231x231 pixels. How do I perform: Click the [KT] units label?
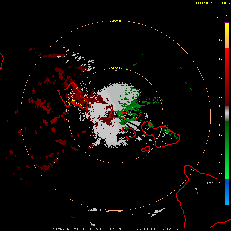pos(219,18)
